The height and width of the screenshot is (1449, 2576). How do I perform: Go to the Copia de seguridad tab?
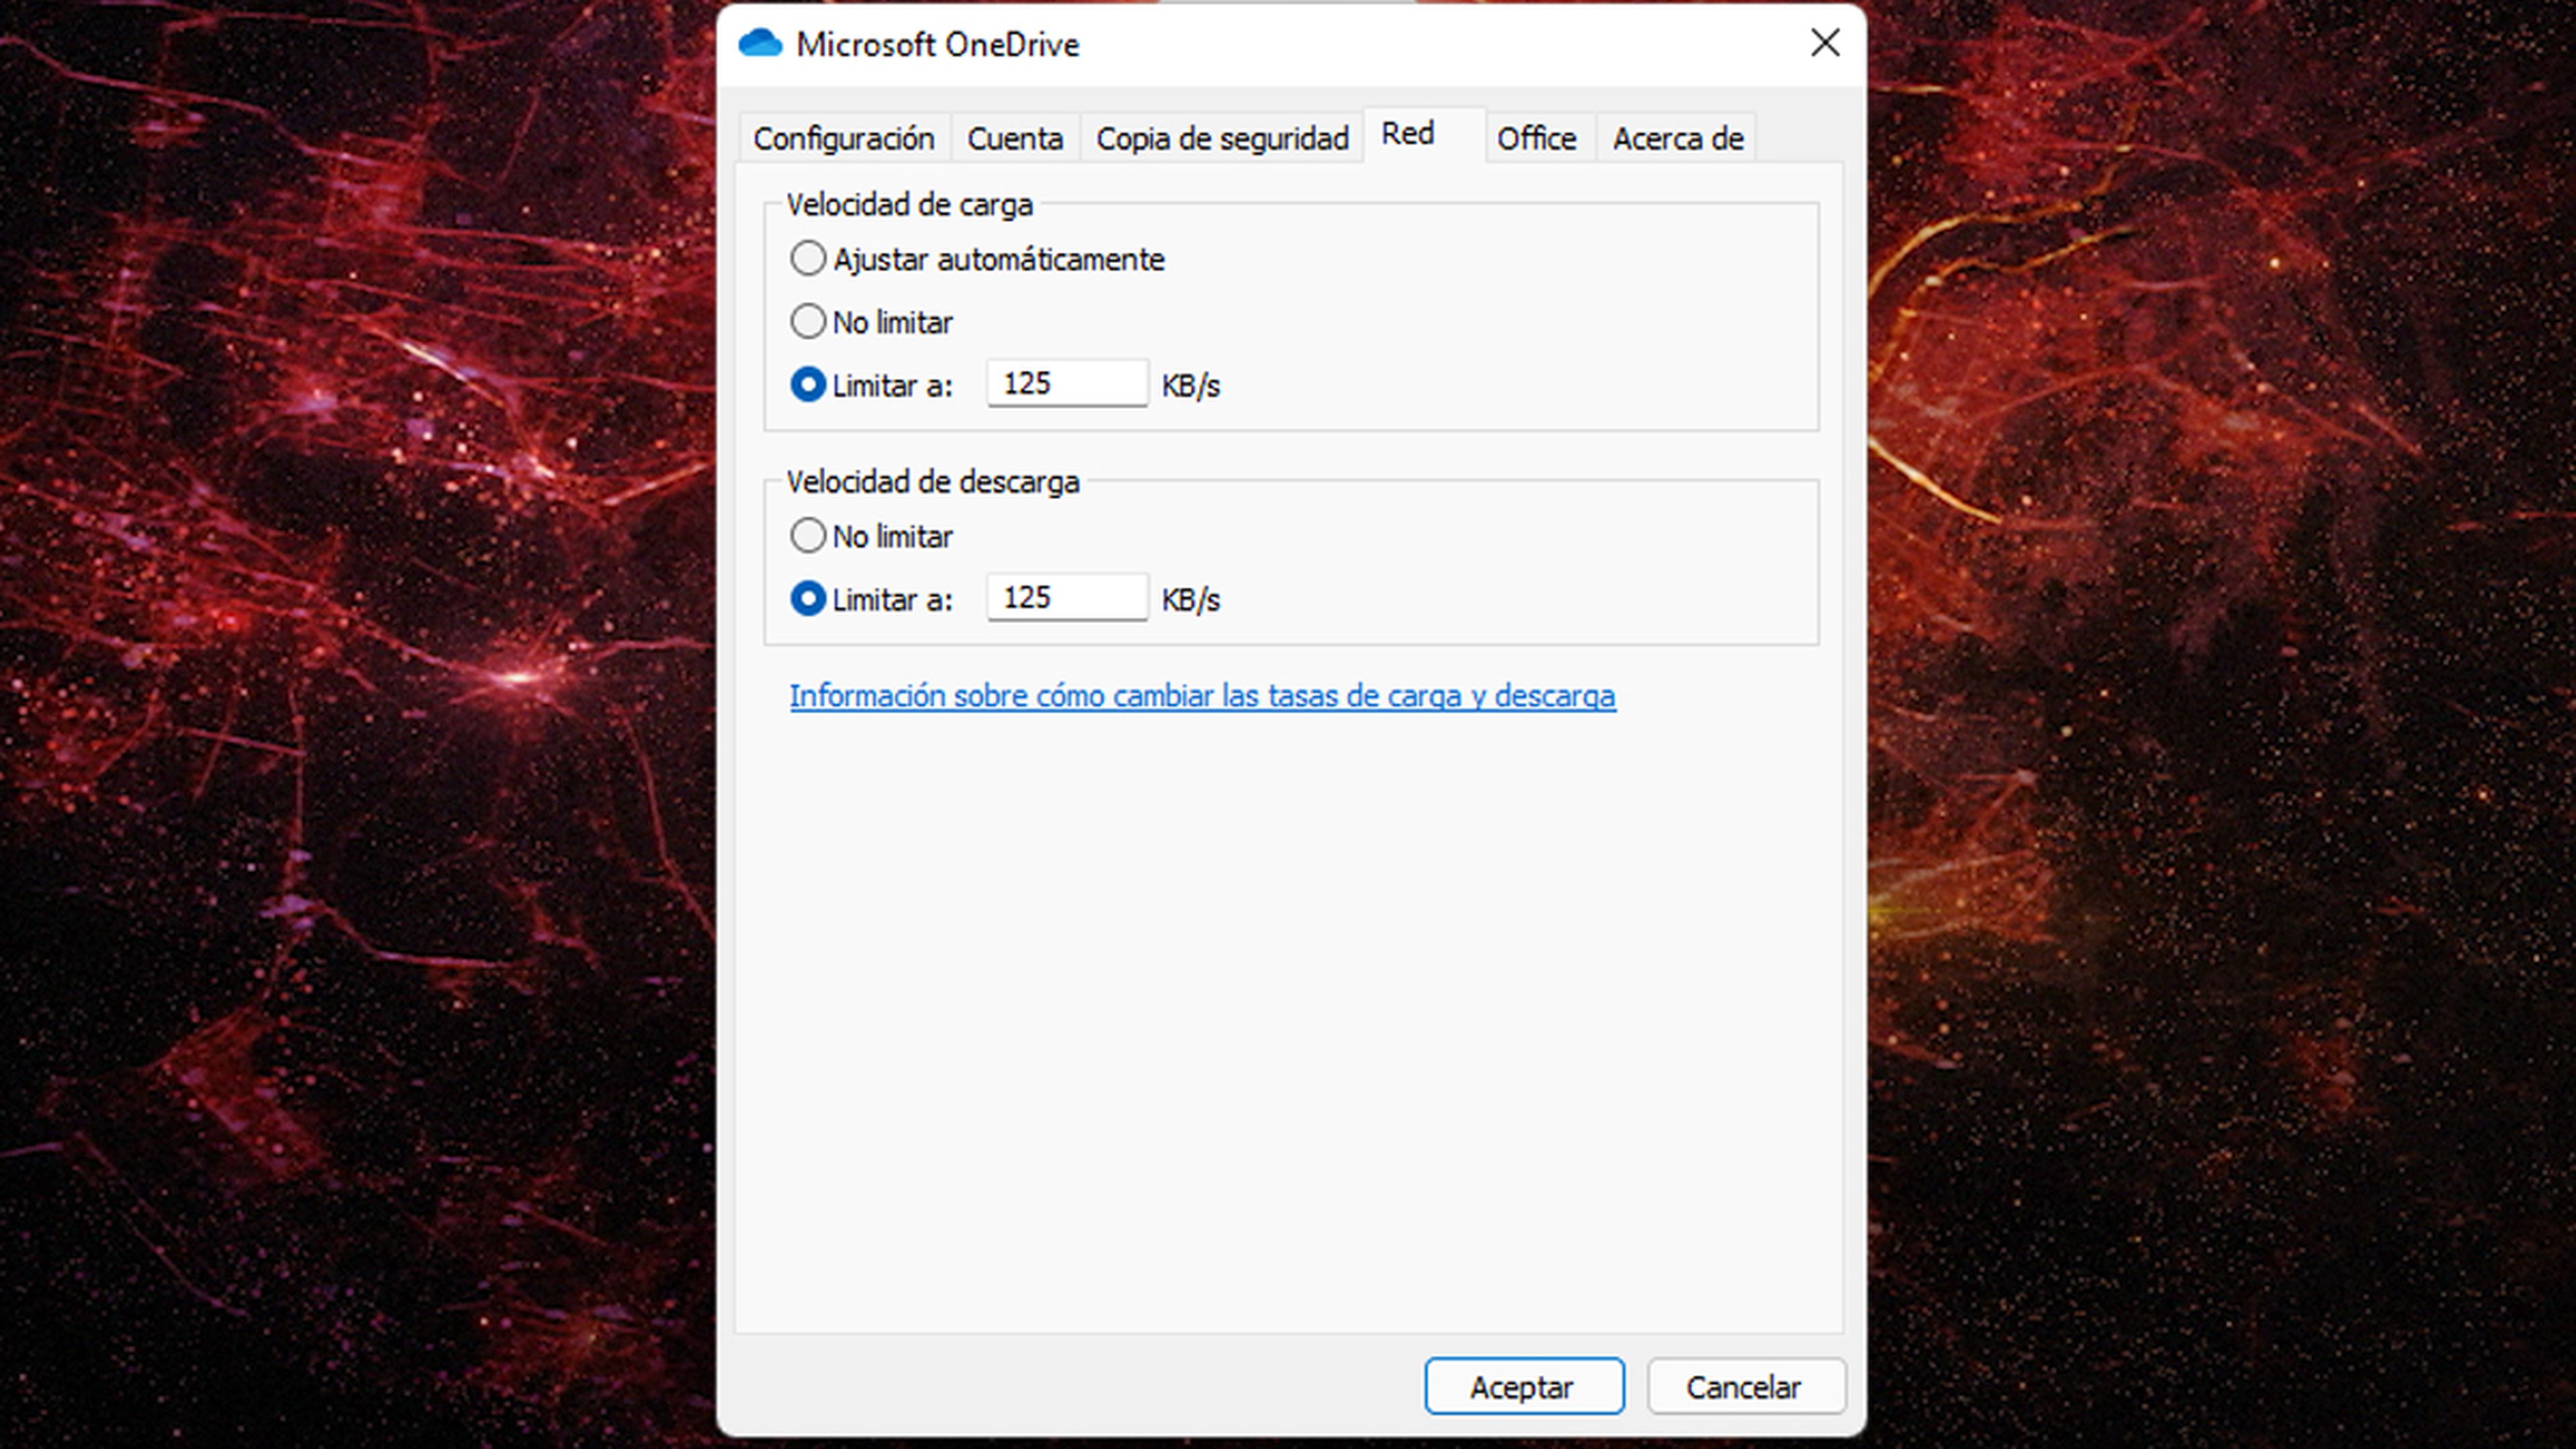[1222, 138]
